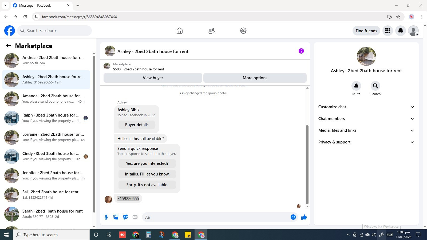Expand Privacy & support section

click(366, 142)
